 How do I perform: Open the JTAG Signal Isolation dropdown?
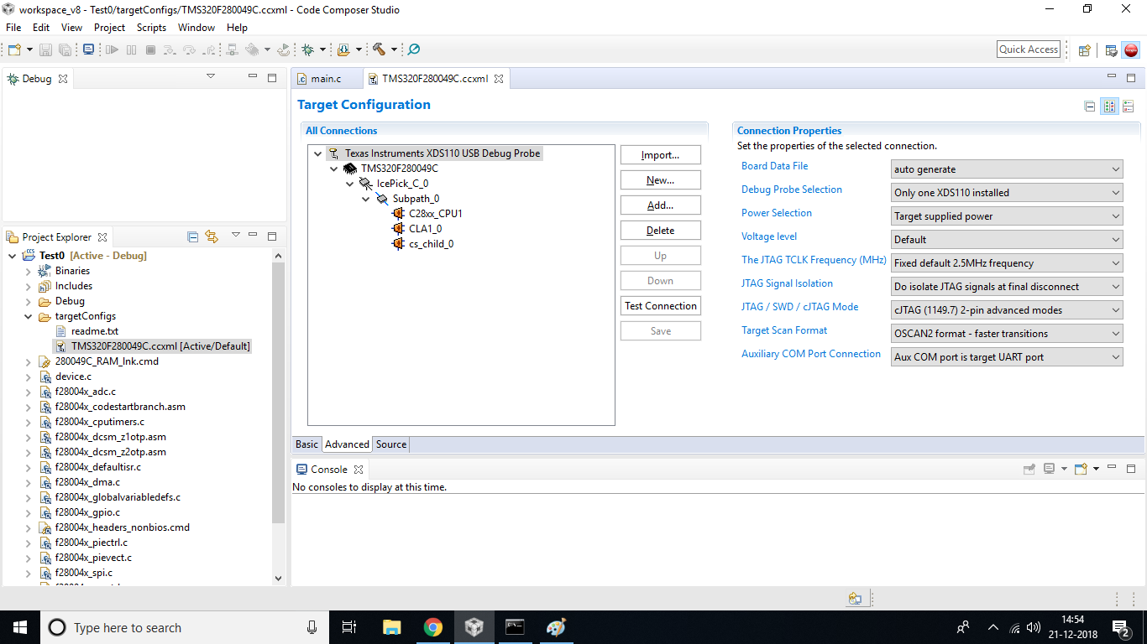(1007, 287)
